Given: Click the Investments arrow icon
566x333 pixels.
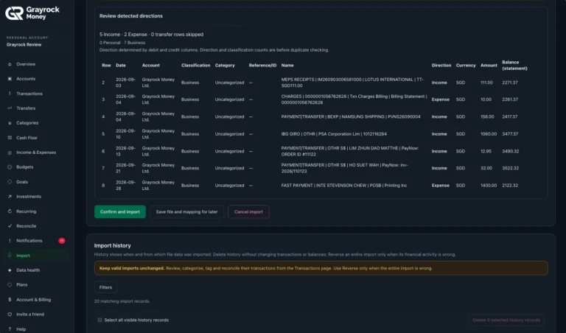Looking at the screenshot, I should click(10, 197).
